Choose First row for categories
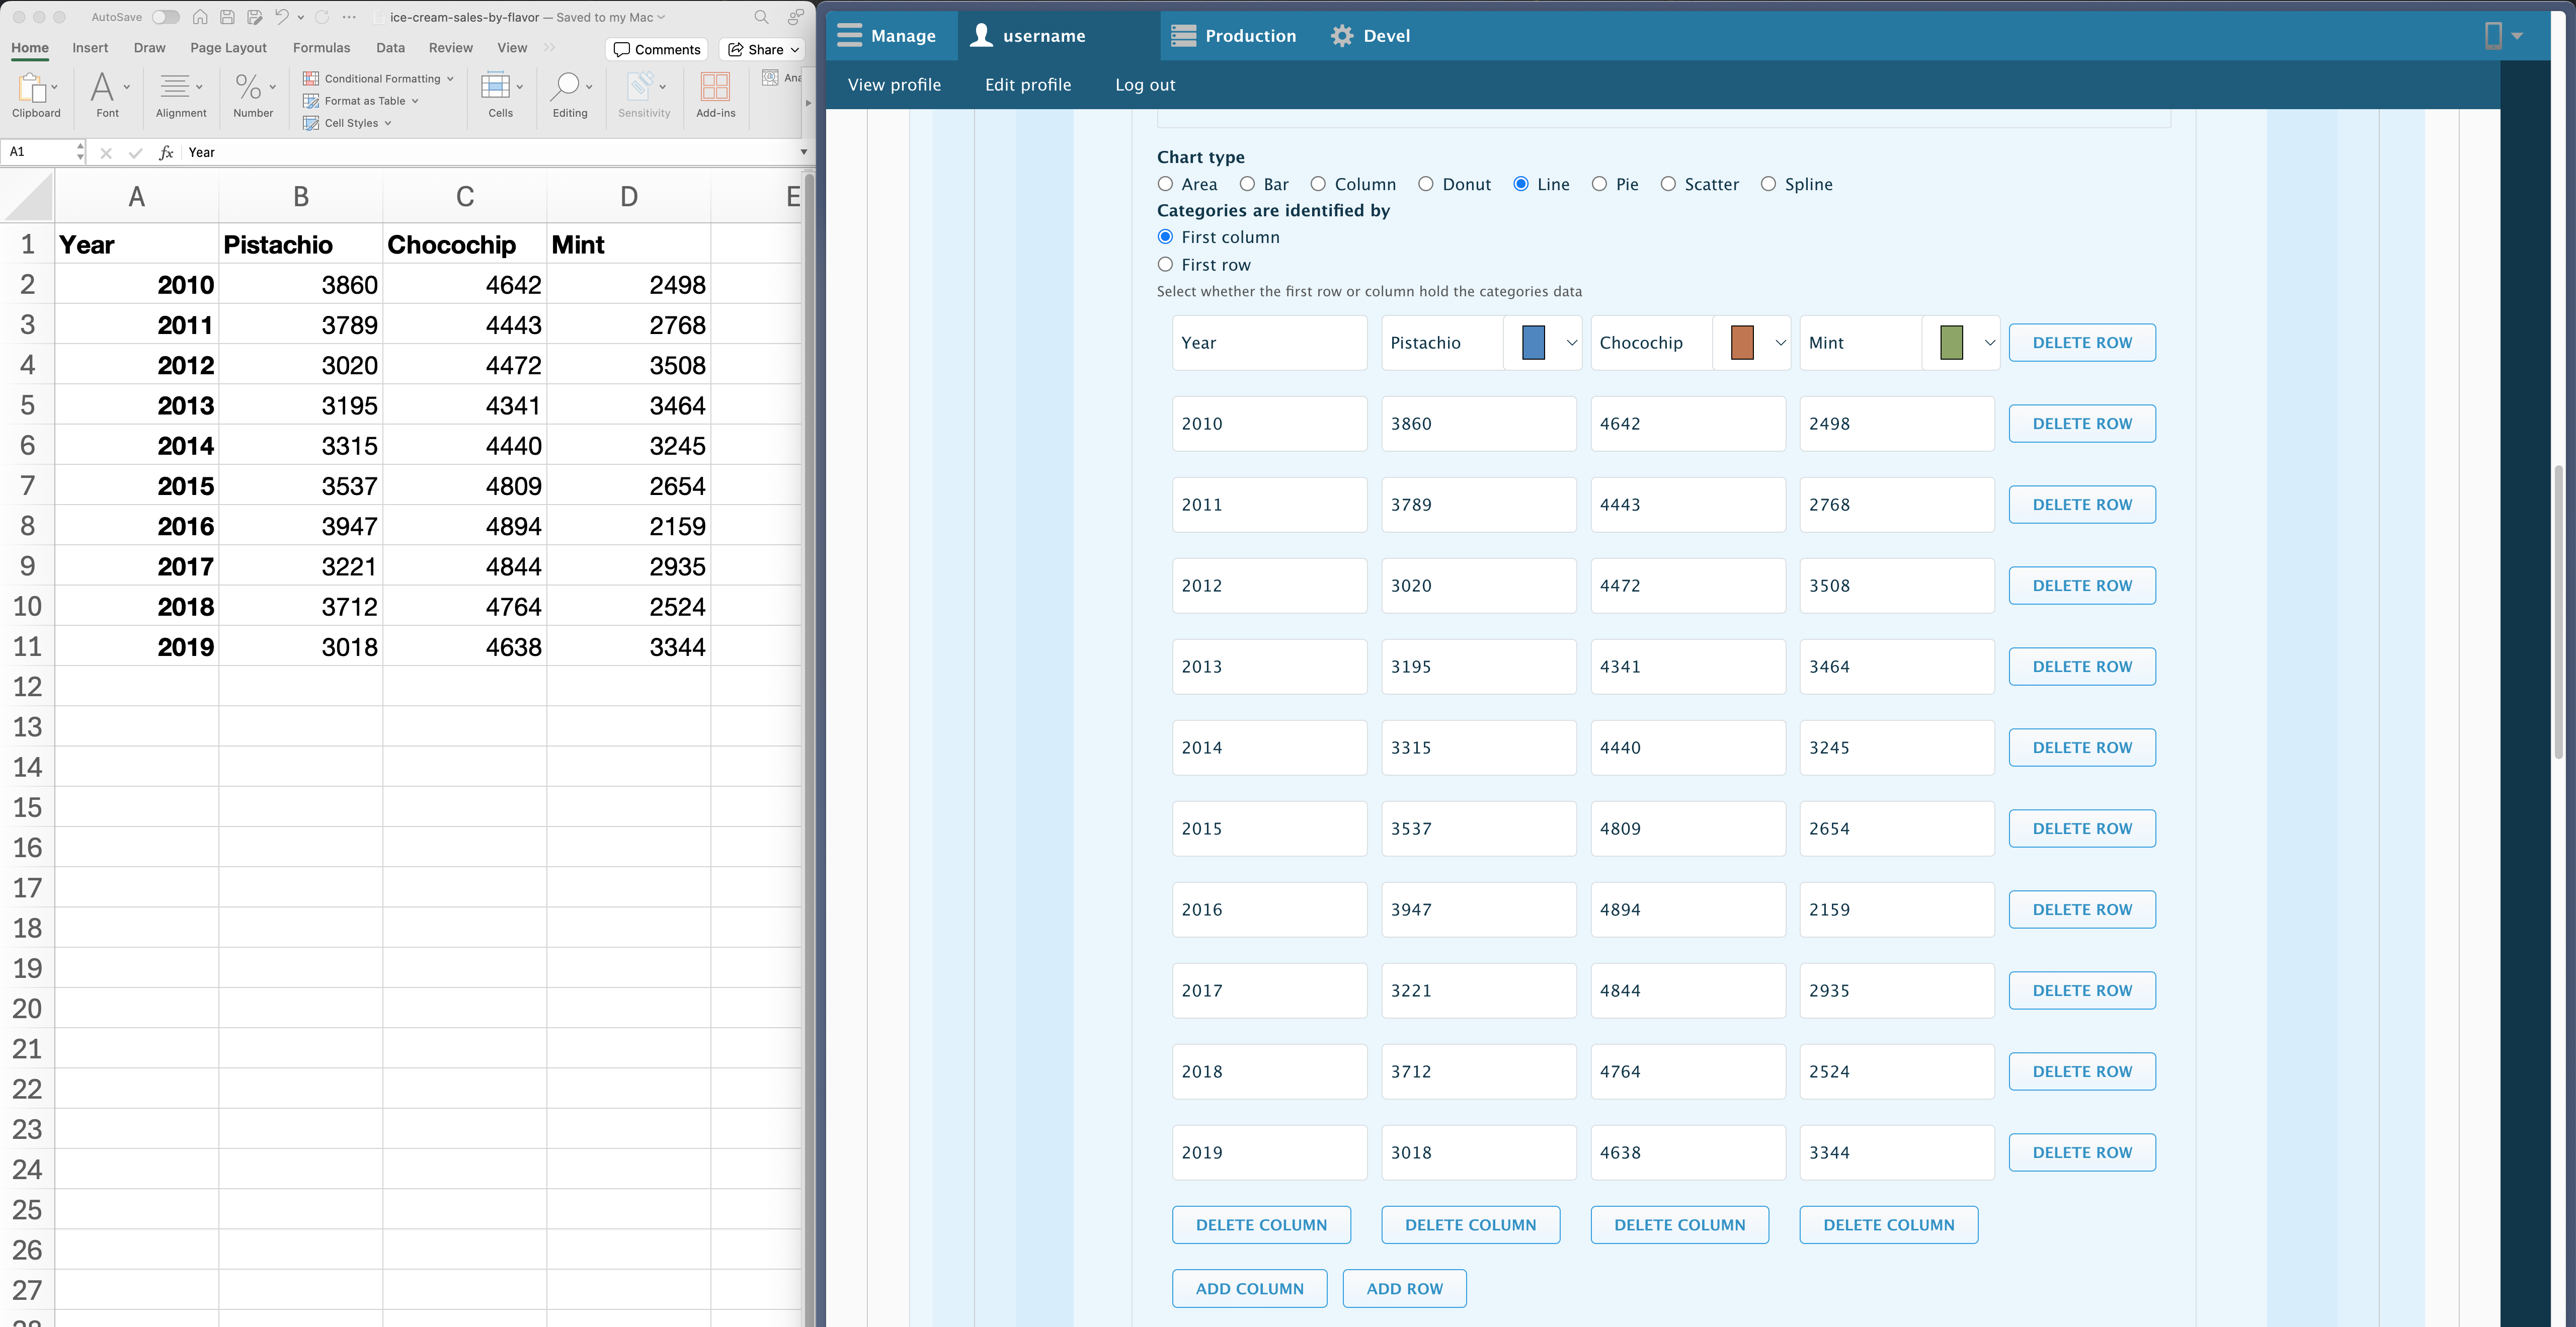 tap(1165, 264)
